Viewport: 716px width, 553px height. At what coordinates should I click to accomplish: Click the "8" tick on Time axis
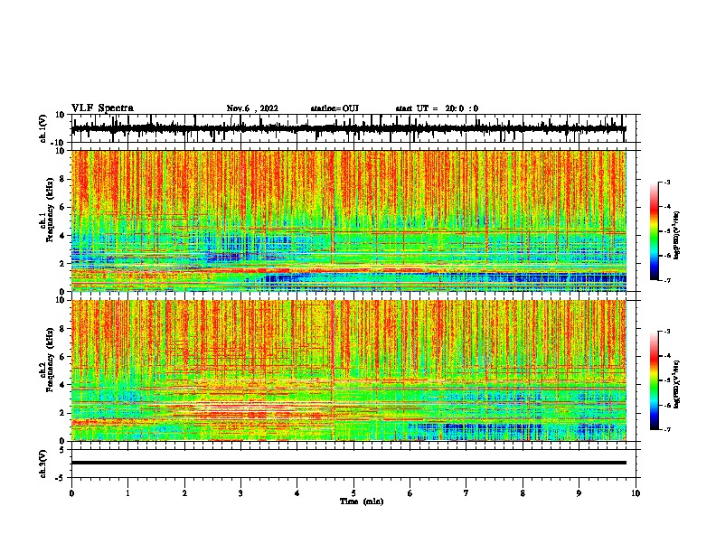click(x=523, y=493)
